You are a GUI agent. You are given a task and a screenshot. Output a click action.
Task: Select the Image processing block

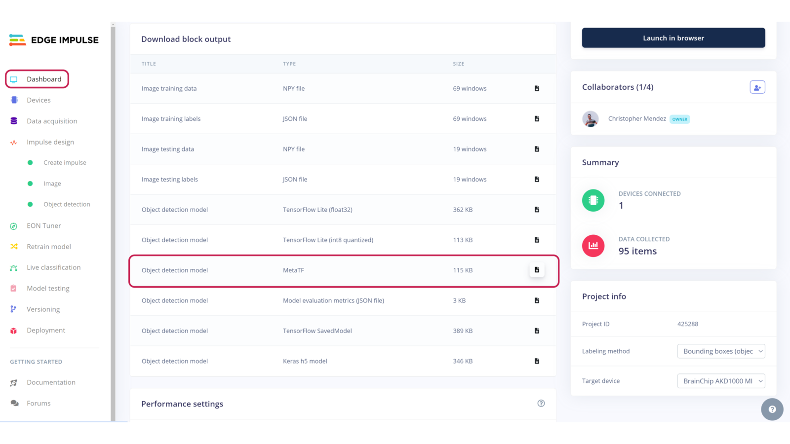pos(52,184)
